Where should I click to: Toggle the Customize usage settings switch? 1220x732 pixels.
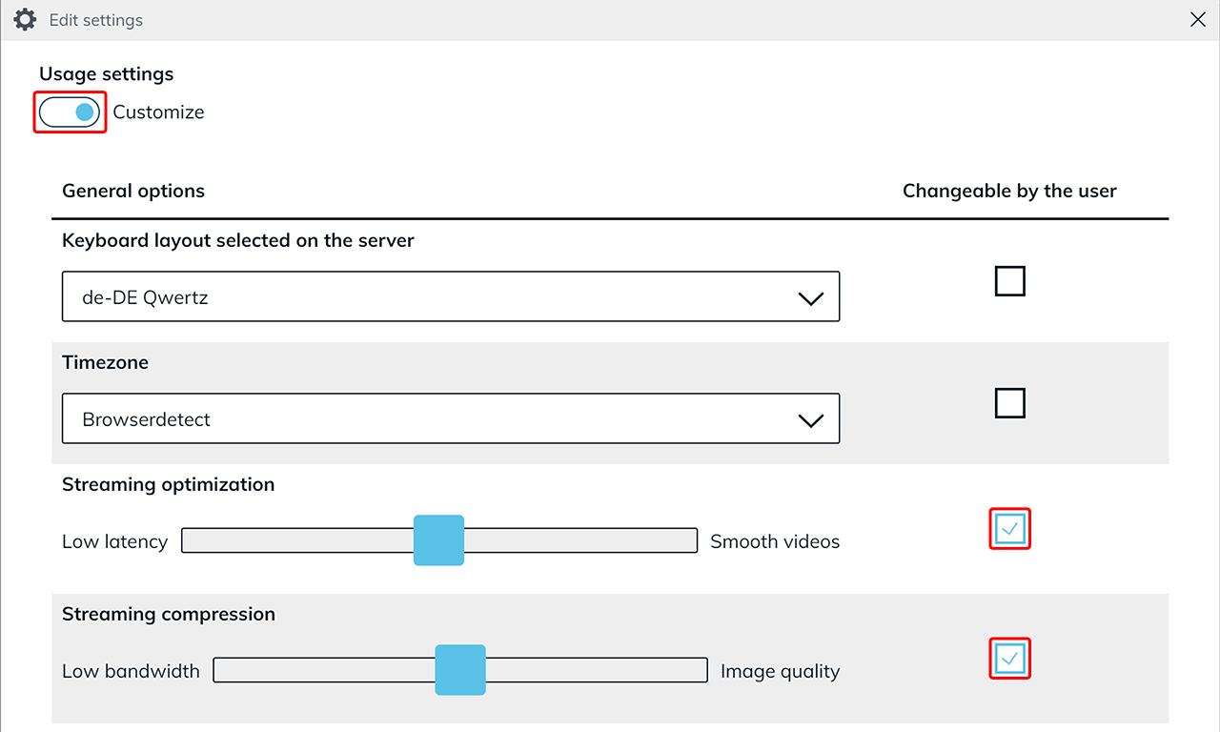(70, 112)
